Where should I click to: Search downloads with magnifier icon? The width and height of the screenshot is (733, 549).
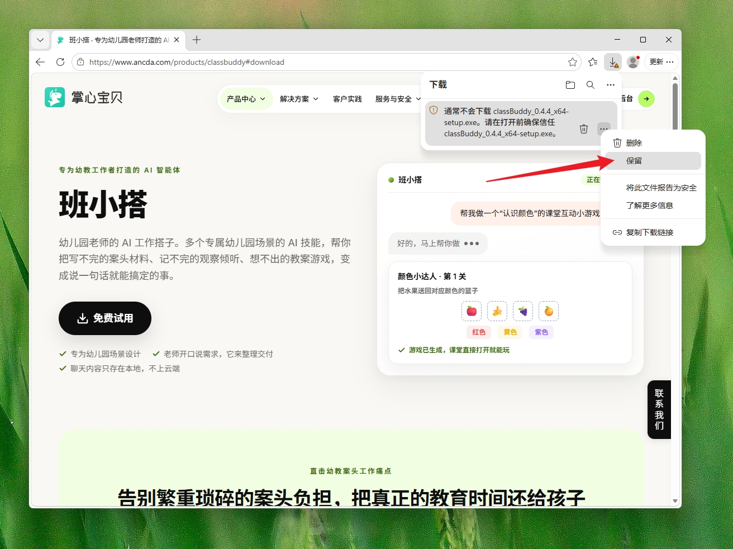[x=591, y=85]
